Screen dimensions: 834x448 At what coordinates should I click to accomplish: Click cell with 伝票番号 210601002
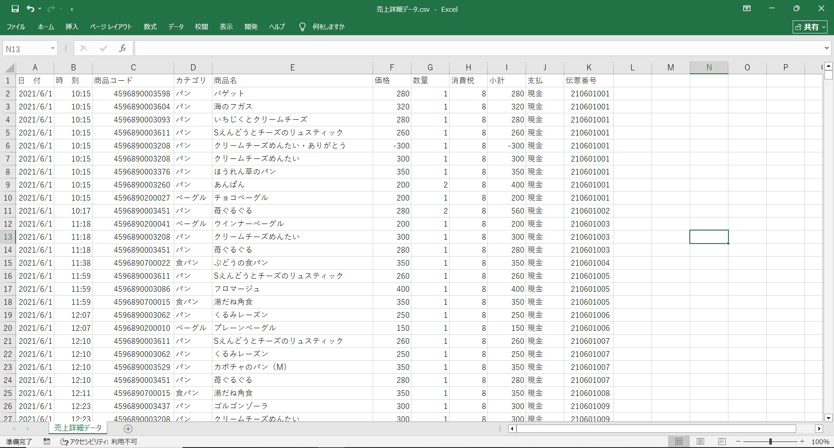589,211
